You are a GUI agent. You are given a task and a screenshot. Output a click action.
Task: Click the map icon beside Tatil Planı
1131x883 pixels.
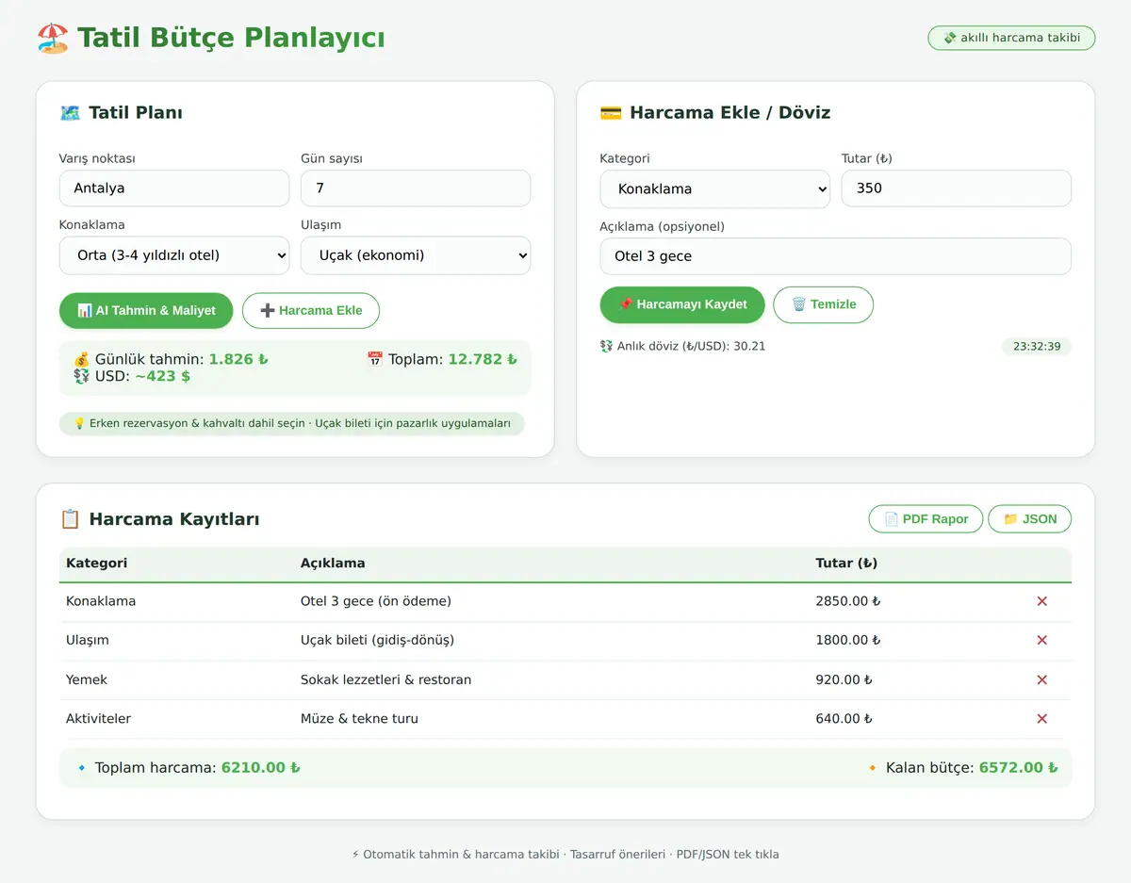[70, 113]
